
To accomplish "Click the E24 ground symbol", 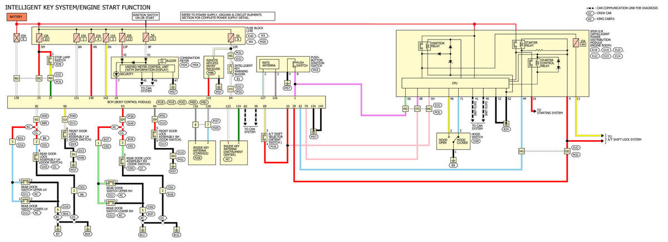I will 505,124.
